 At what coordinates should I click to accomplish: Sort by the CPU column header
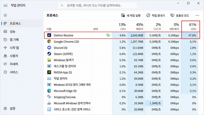(x=120, y=26)
